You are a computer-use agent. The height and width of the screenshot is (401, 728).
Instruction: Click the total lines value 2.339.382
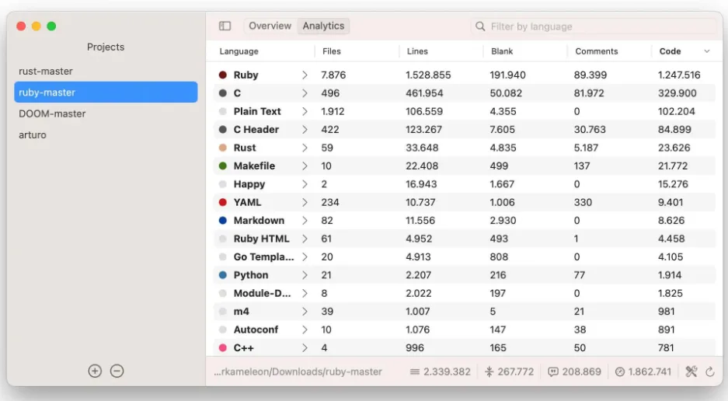(x=447, y=371)
